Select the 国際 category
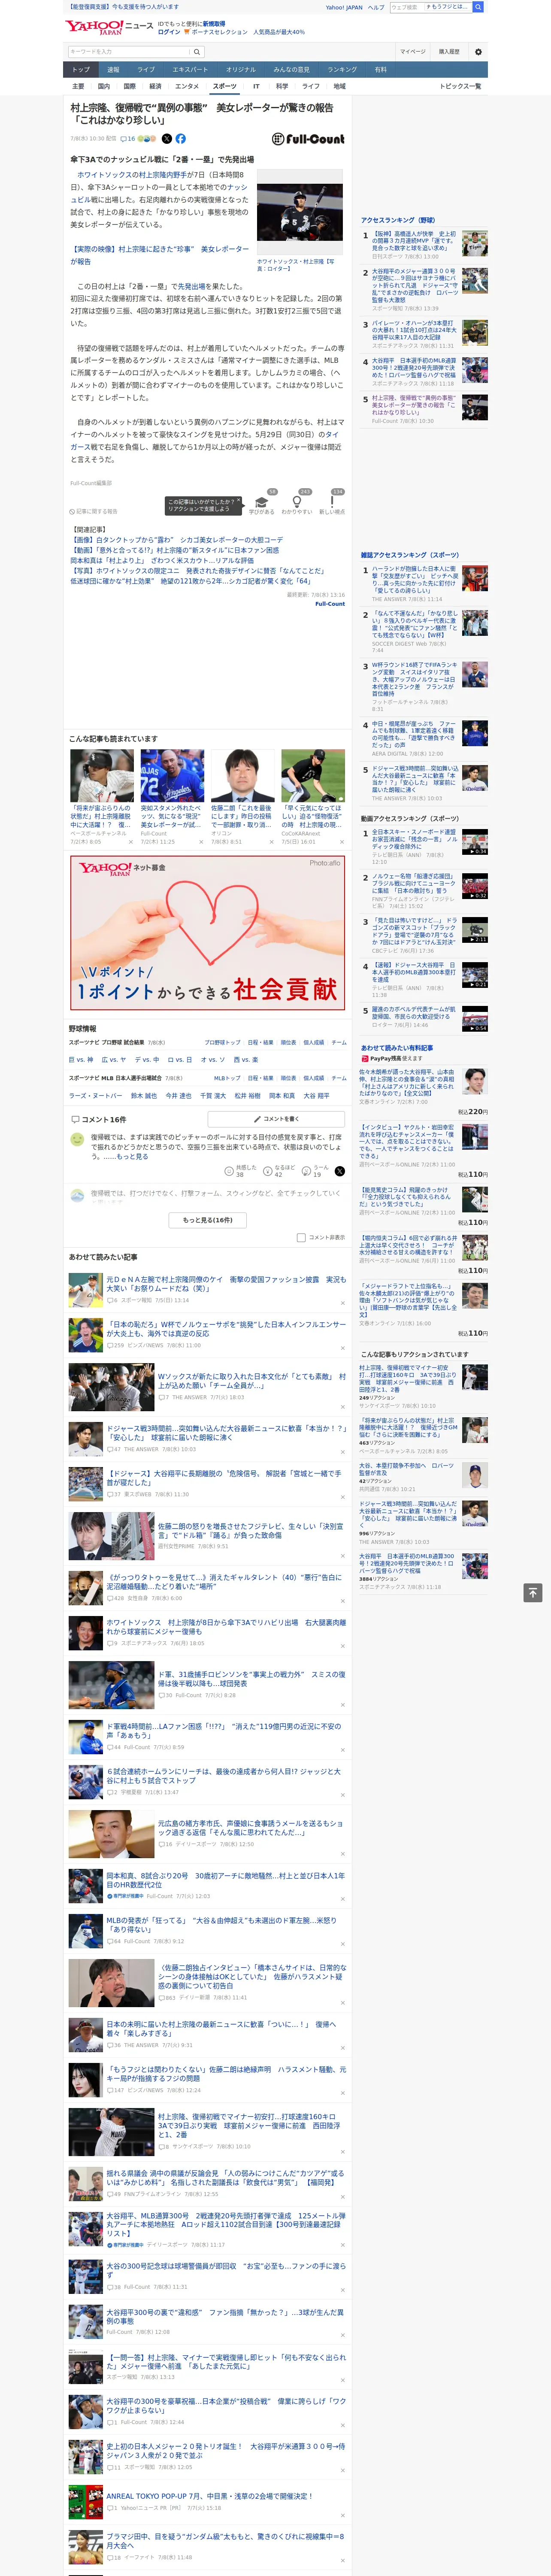 [129, 86]
